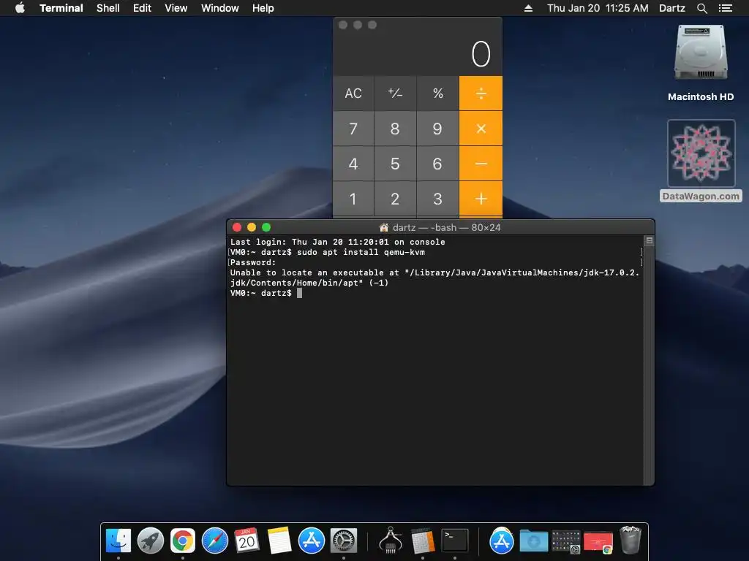This screenshot has height=561, width=749.
Task: Click the "sudo apt install qemu-kvm" command line
Action: tap(361, 252)
